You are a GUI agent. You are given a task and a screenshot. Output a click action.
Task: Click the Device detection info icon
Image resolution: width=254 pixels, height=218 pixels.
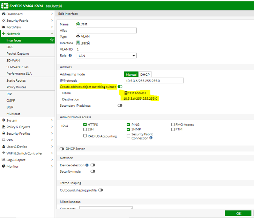click(x=87, y=165)
